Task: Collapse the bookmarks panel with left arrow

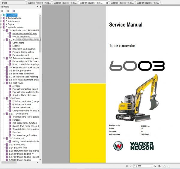Action: point(40,7)
